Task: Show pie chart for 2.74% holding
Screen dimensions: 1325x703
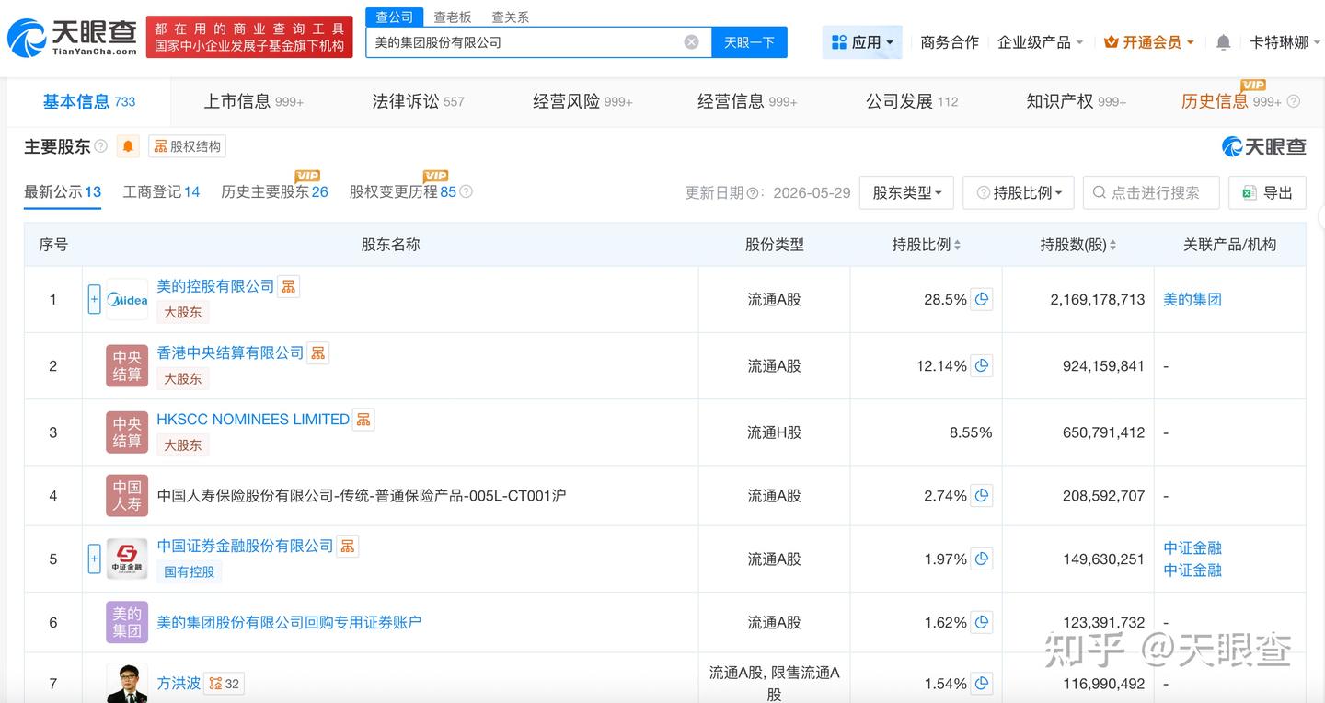Action: pos(982,495)
